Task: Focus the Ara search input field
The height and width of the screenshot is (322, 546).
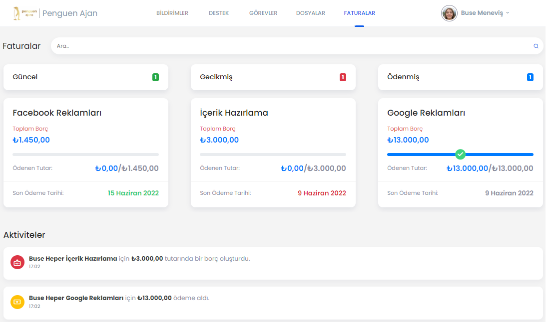Action: pos(290,46)
